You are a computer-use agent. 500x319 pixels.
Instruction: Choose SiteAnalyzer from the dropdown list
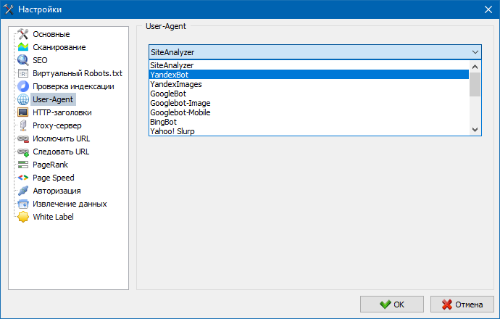pyautogui.click(x=309, y=65)
